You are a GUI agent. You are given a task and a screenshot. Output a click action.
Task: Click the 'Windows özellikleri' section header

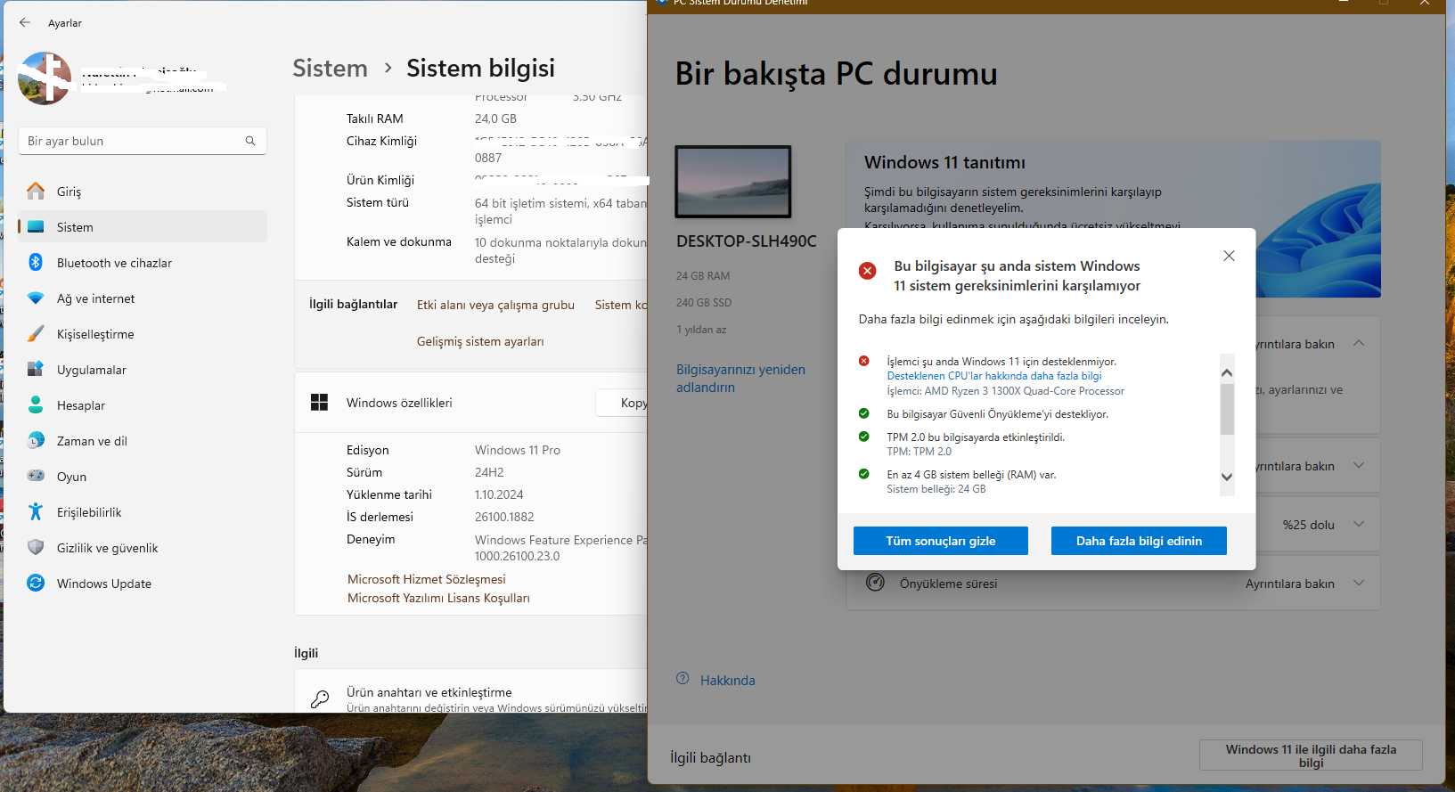(x=399, y=403)
